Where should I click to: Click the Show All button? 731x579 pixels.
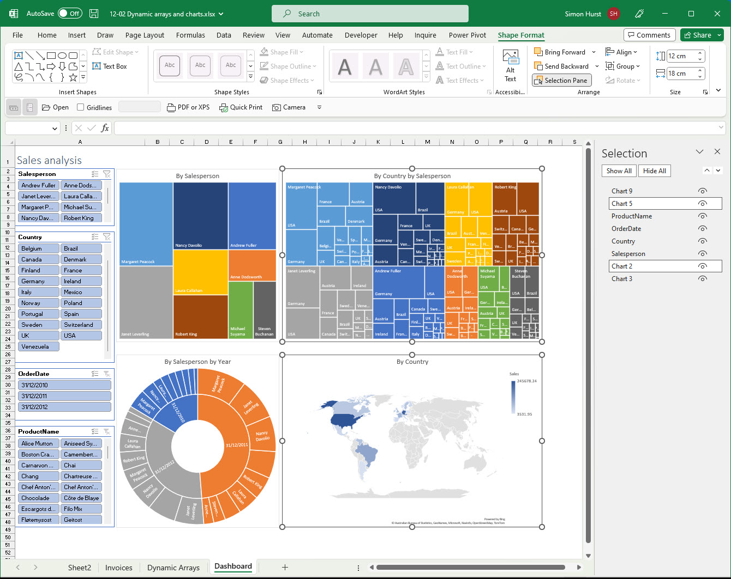tap(619, 171)
